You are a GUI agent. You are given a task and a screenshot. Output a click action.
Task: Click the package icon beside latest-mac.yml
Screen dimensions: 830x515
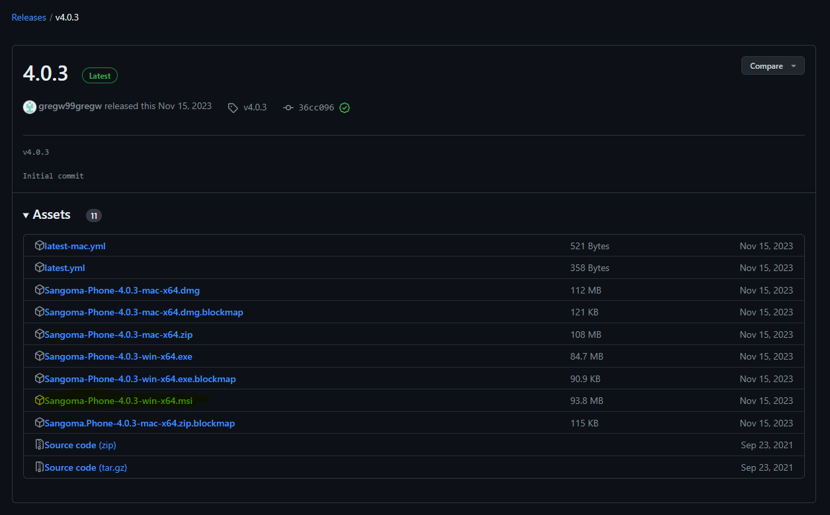[39, 246]
